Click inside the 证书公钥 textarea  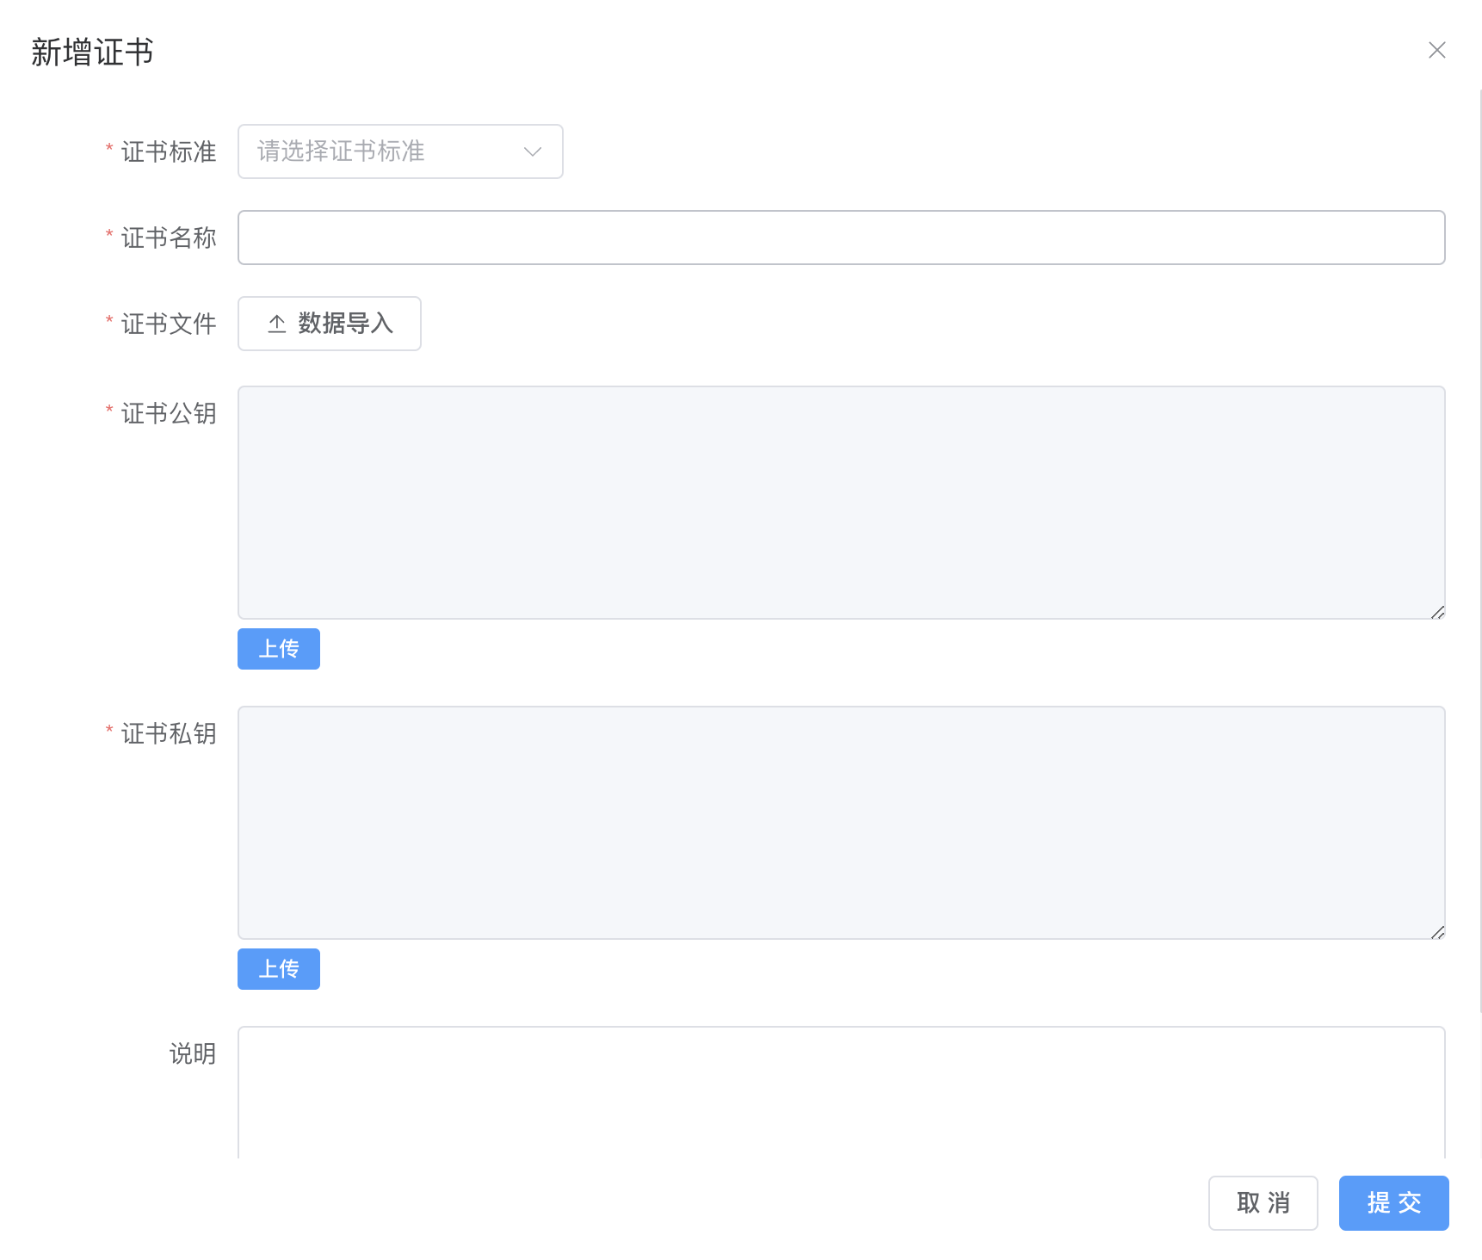pos(841,503)
